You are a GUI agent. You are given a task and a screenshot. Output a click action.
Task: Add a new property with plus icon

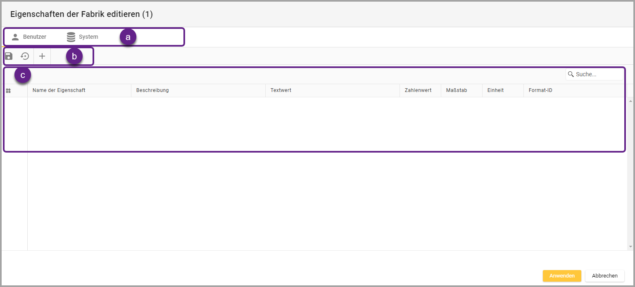(42, 56)
